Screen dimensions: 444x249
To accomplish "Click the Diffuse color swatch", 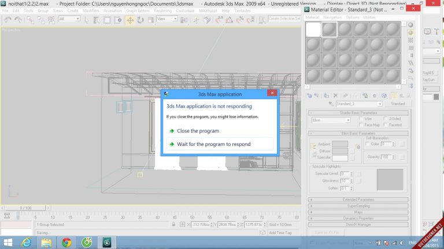I will pos(340,151).
